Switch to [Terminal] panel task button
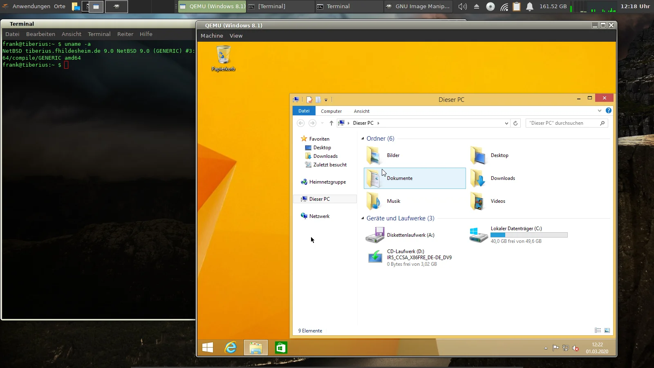The width and height of the screenshot is (654, 368). coord(280,6)
